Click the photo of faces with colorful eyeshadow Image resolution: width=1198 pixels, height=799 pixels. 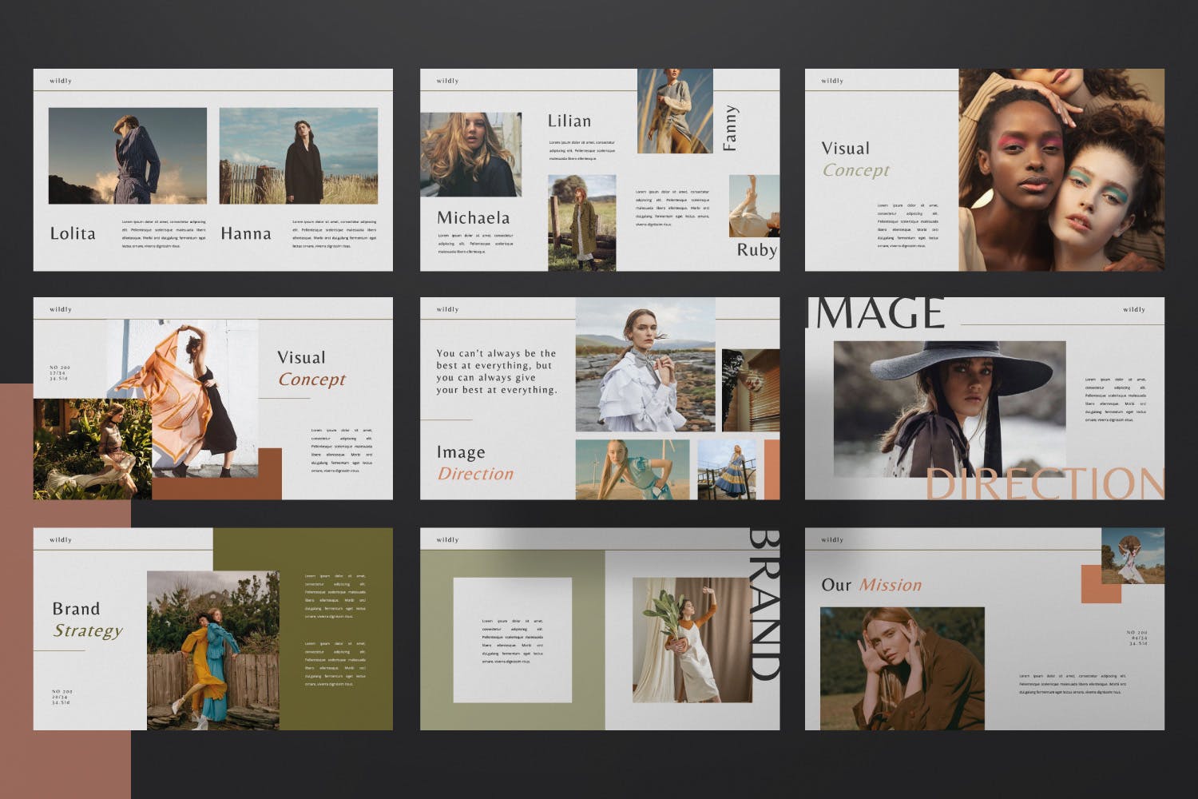point(1061,169)
